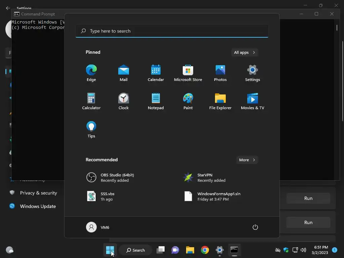This screenshot has height=258, width=344.
Task: Click the OneDrive tray icon
Action: tap(277, 250)
